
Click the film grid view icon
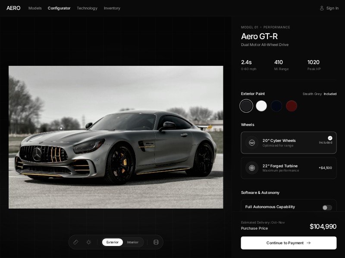(x=156, y=242)
